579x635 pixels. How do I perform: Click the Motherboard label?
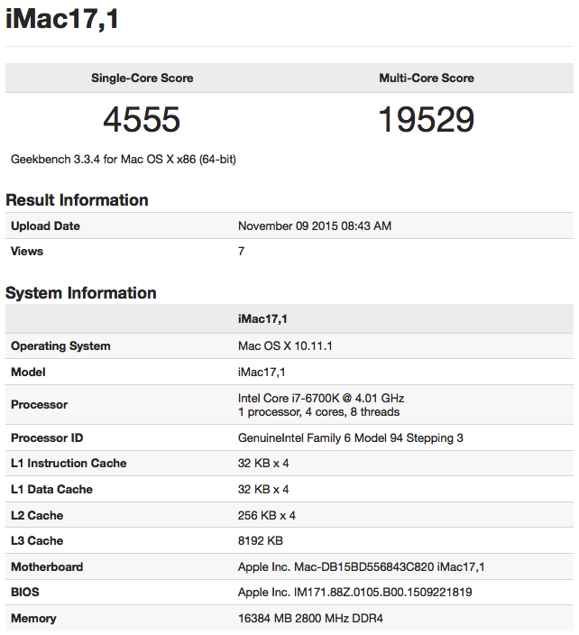[x=47, y=567]
